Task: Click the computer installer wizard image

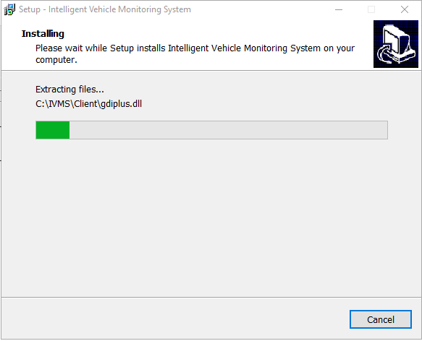Action: click(396, 44)
